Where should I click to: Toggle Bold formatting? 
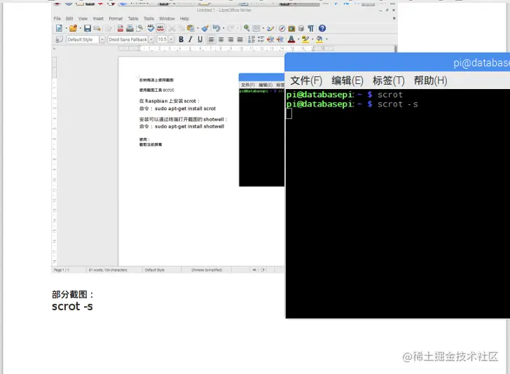tap(181, 39)
